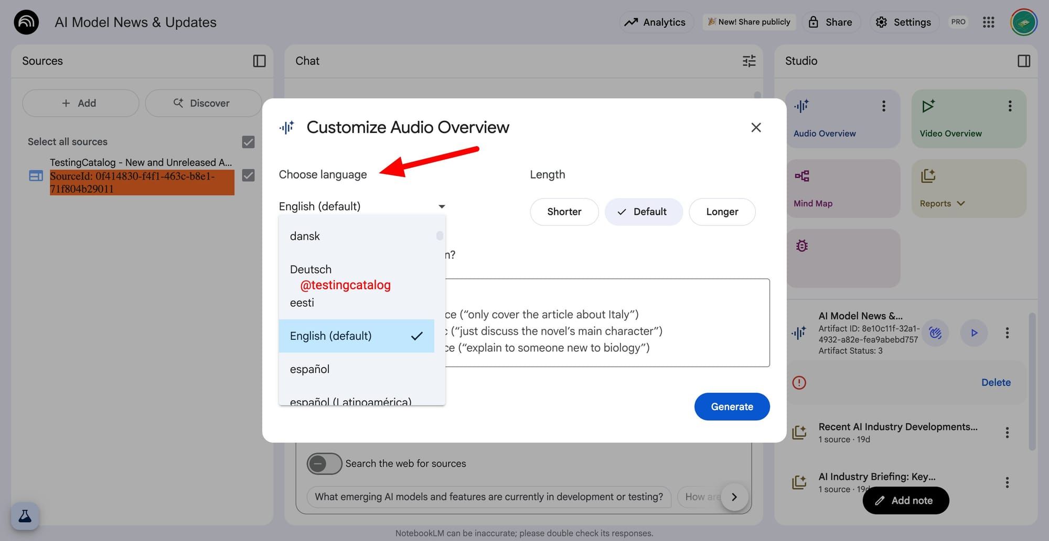Click the NotebookLM logo icon
The image size is (1049, 541).
(x=26, y=22)
